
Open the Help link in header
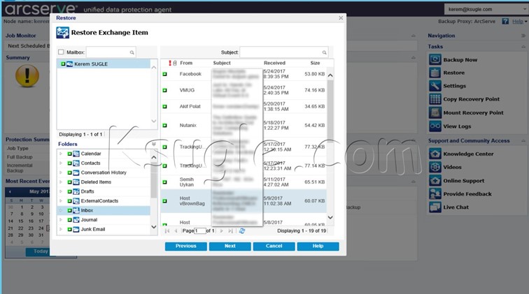(518, 21)
